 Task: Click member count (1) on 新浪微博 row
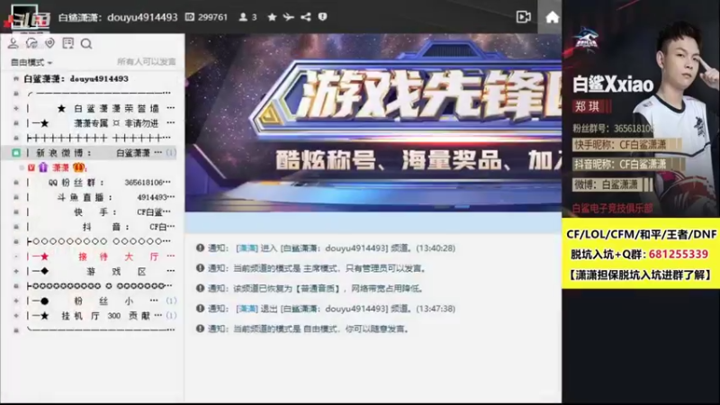(171, 152)
